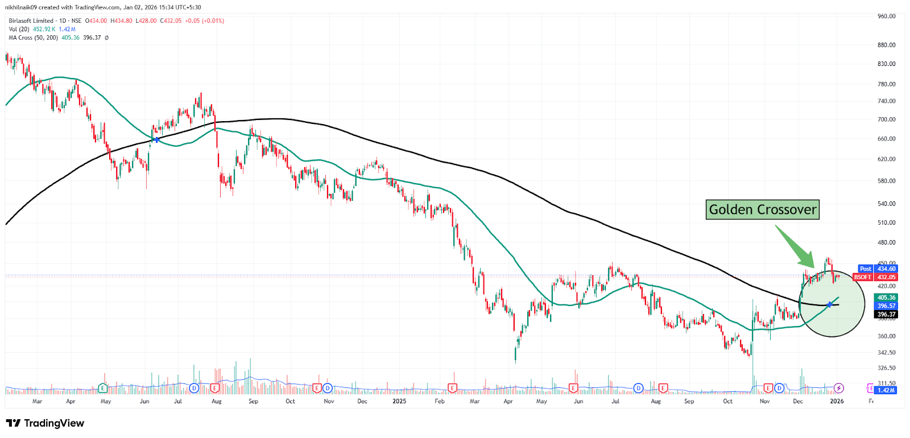Open the earnings marker near February 2025
Screen dimensions: 910x438
[x=452, y=388]
